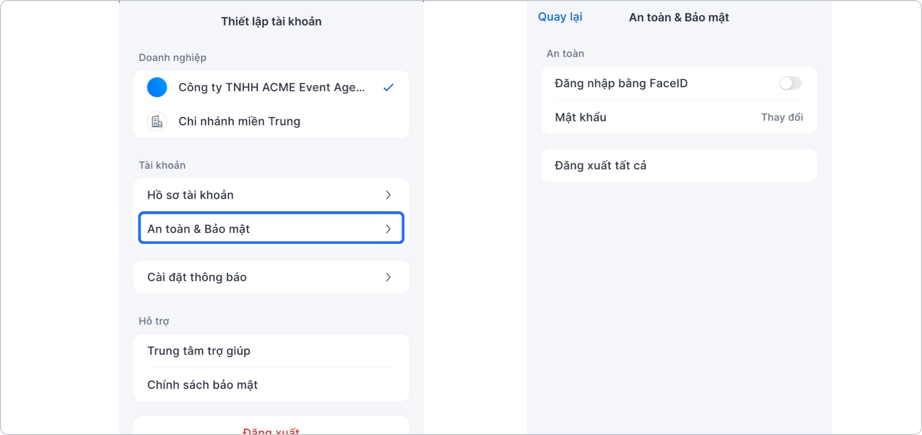Image resolution: width=922 pixels, height=435 pixels.
Task: Click the Đăng nhập bằng FaceID label
Action: point(621,83)
